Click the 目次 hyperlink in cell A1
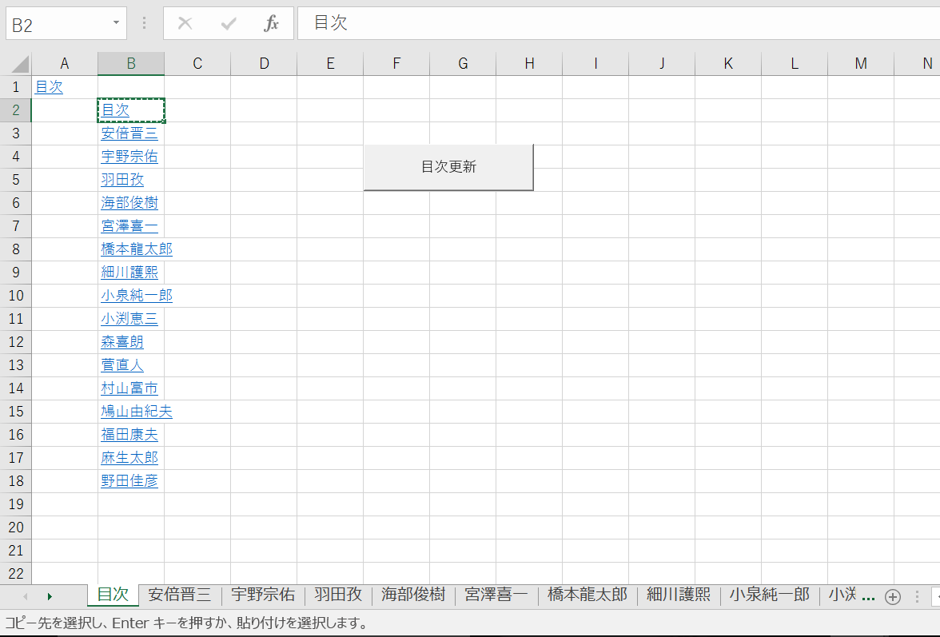The image size is (940, 637). [x=48, y=86]
